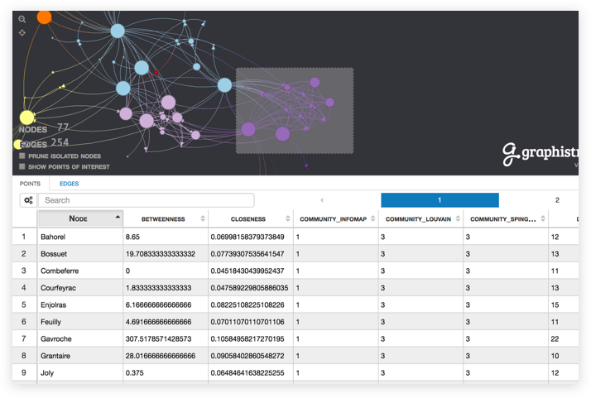Sort table by Closeness column
This screenshot has height=398, width=591.
(x=249, y=219)
